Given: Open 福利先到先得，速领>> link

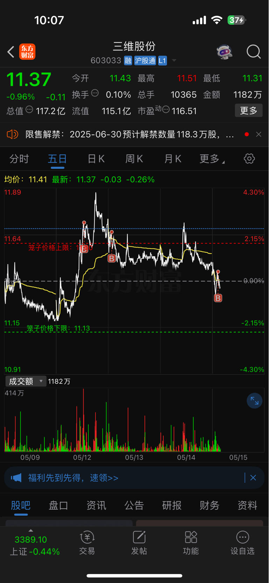Looking at the screenshot, I should pos(73,478).
